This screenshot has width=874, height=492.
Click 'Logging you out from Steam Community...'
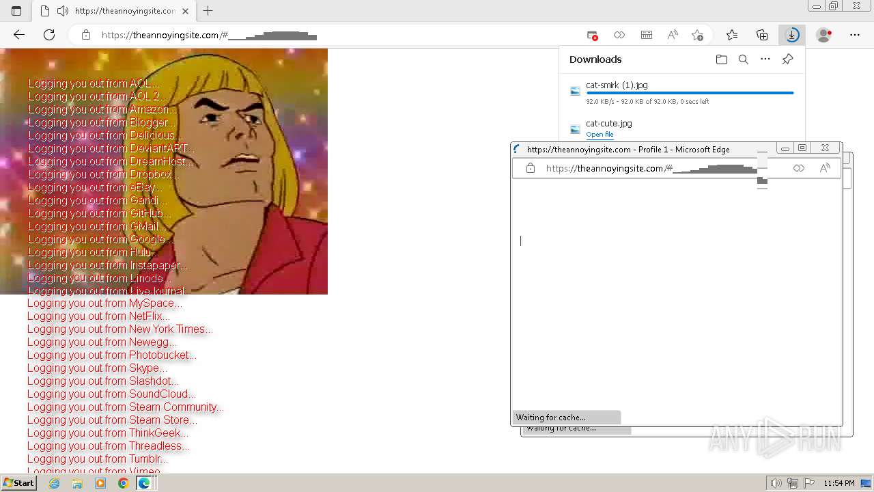(x=126, y=407)
